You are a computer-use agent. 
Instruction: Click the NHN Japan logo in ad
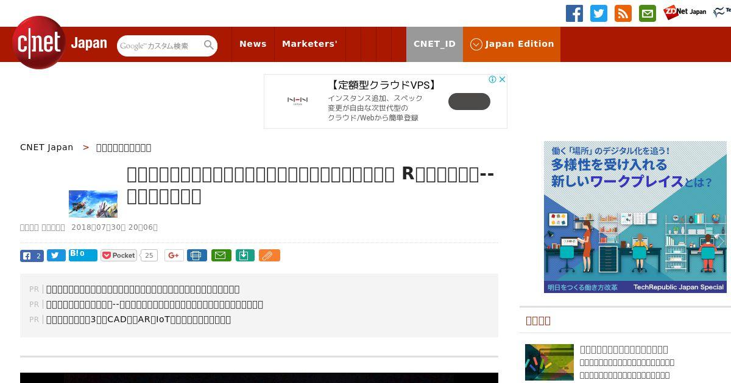(297, 101)
